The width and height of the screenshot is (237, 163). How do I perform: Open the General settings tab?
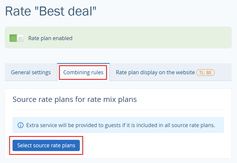pyautogui.click(x=31, y=72)
